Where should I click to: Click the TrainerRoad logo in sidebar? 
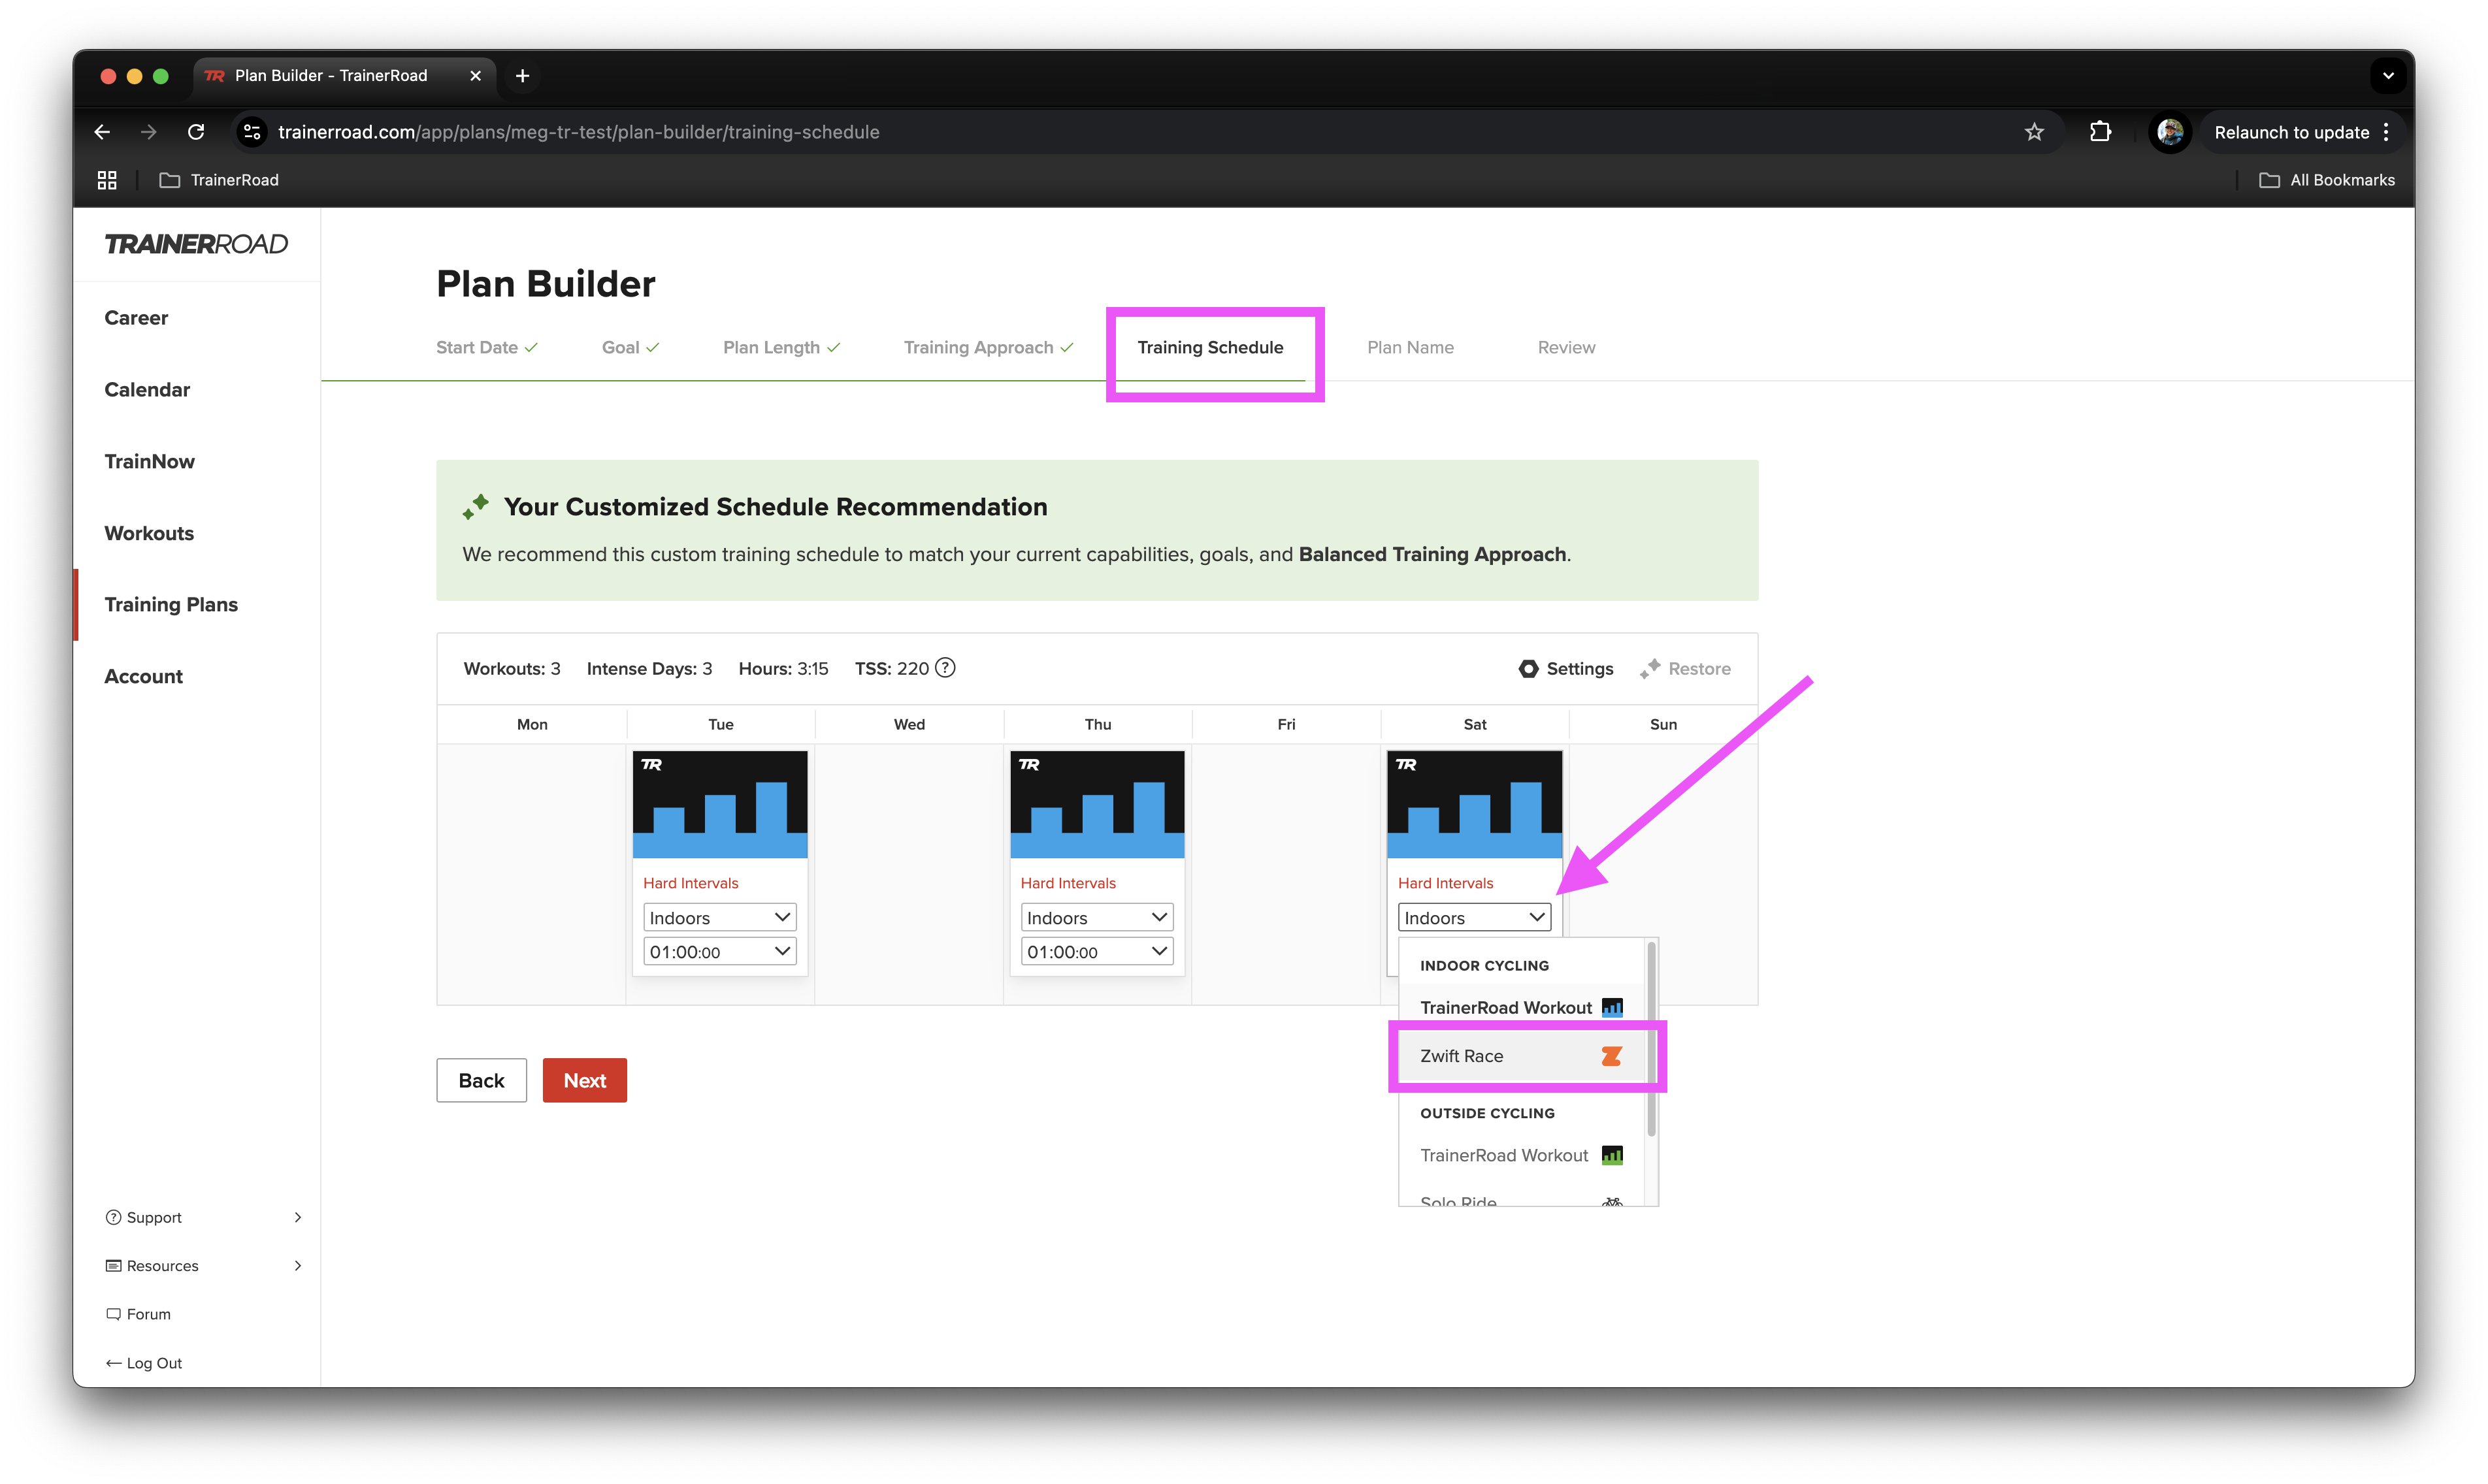[x=196, y=244]
